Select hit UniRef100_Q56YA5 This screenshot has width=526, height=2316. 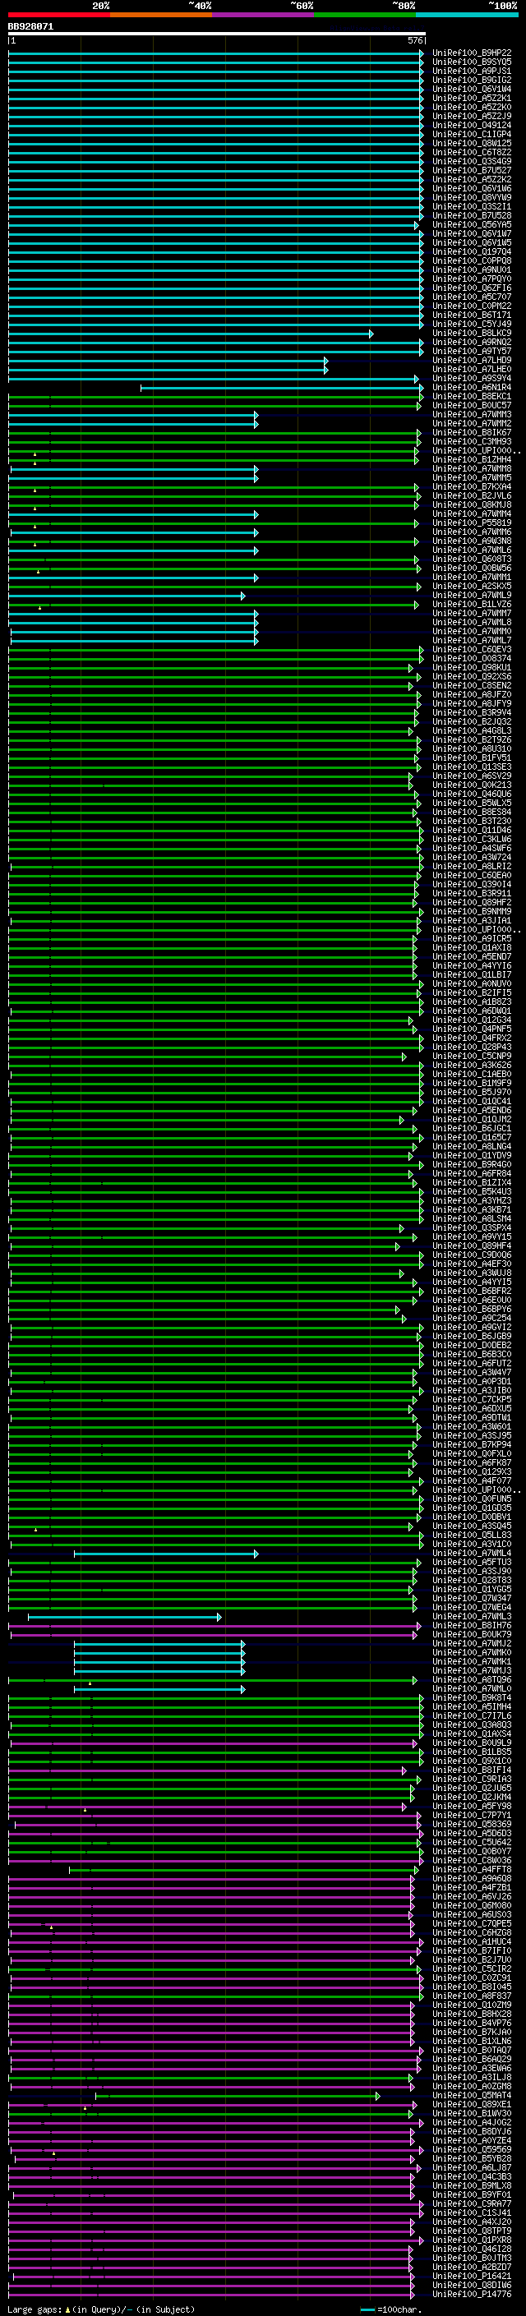point(472,225)
